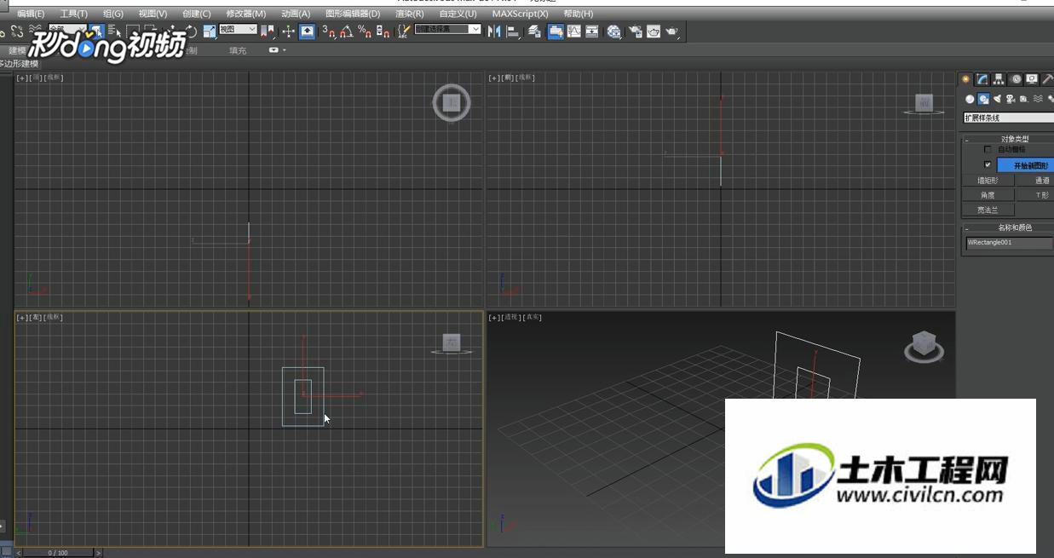Open the Rendered Frame Window icon
Screen dimensions: 1054x558
pos(654,32)
